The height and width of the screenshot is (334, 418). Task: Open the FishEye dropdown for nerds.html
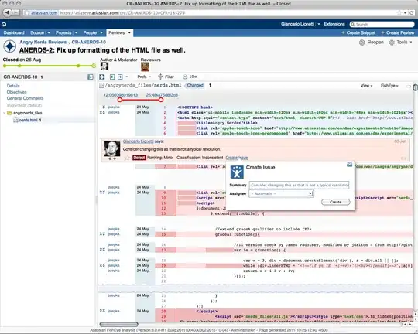tap(389, 86)
